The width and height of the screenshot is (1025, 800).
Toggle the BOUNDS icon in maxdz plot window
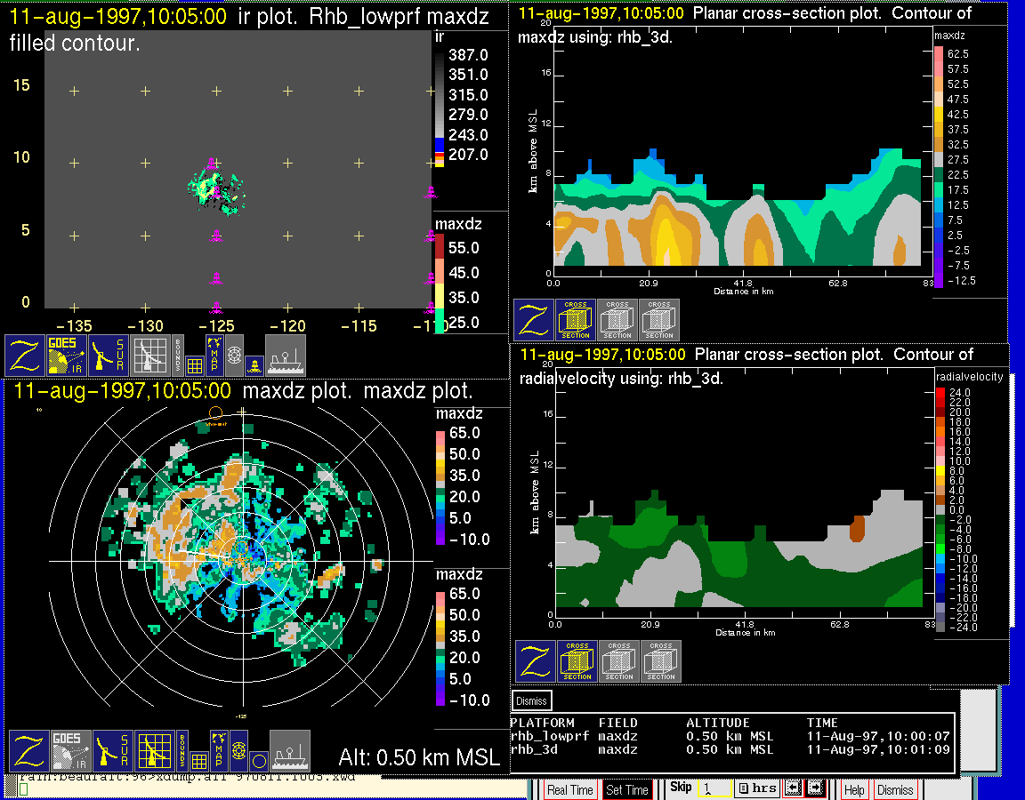[x=182, y=751]
